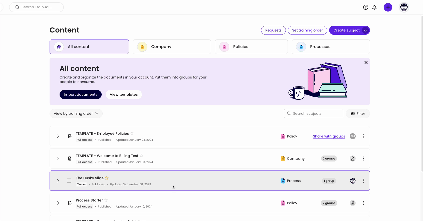The image size is (423, 221).
Task: Click Set training order button
Action: [x=307, y=30]
